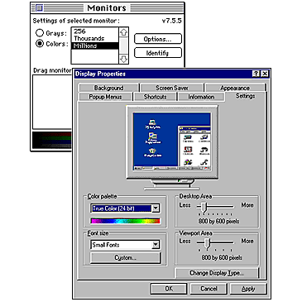302x302 pixels.
Task: Click the up scroll arrow in Monitors list
Action: (124, 32)
